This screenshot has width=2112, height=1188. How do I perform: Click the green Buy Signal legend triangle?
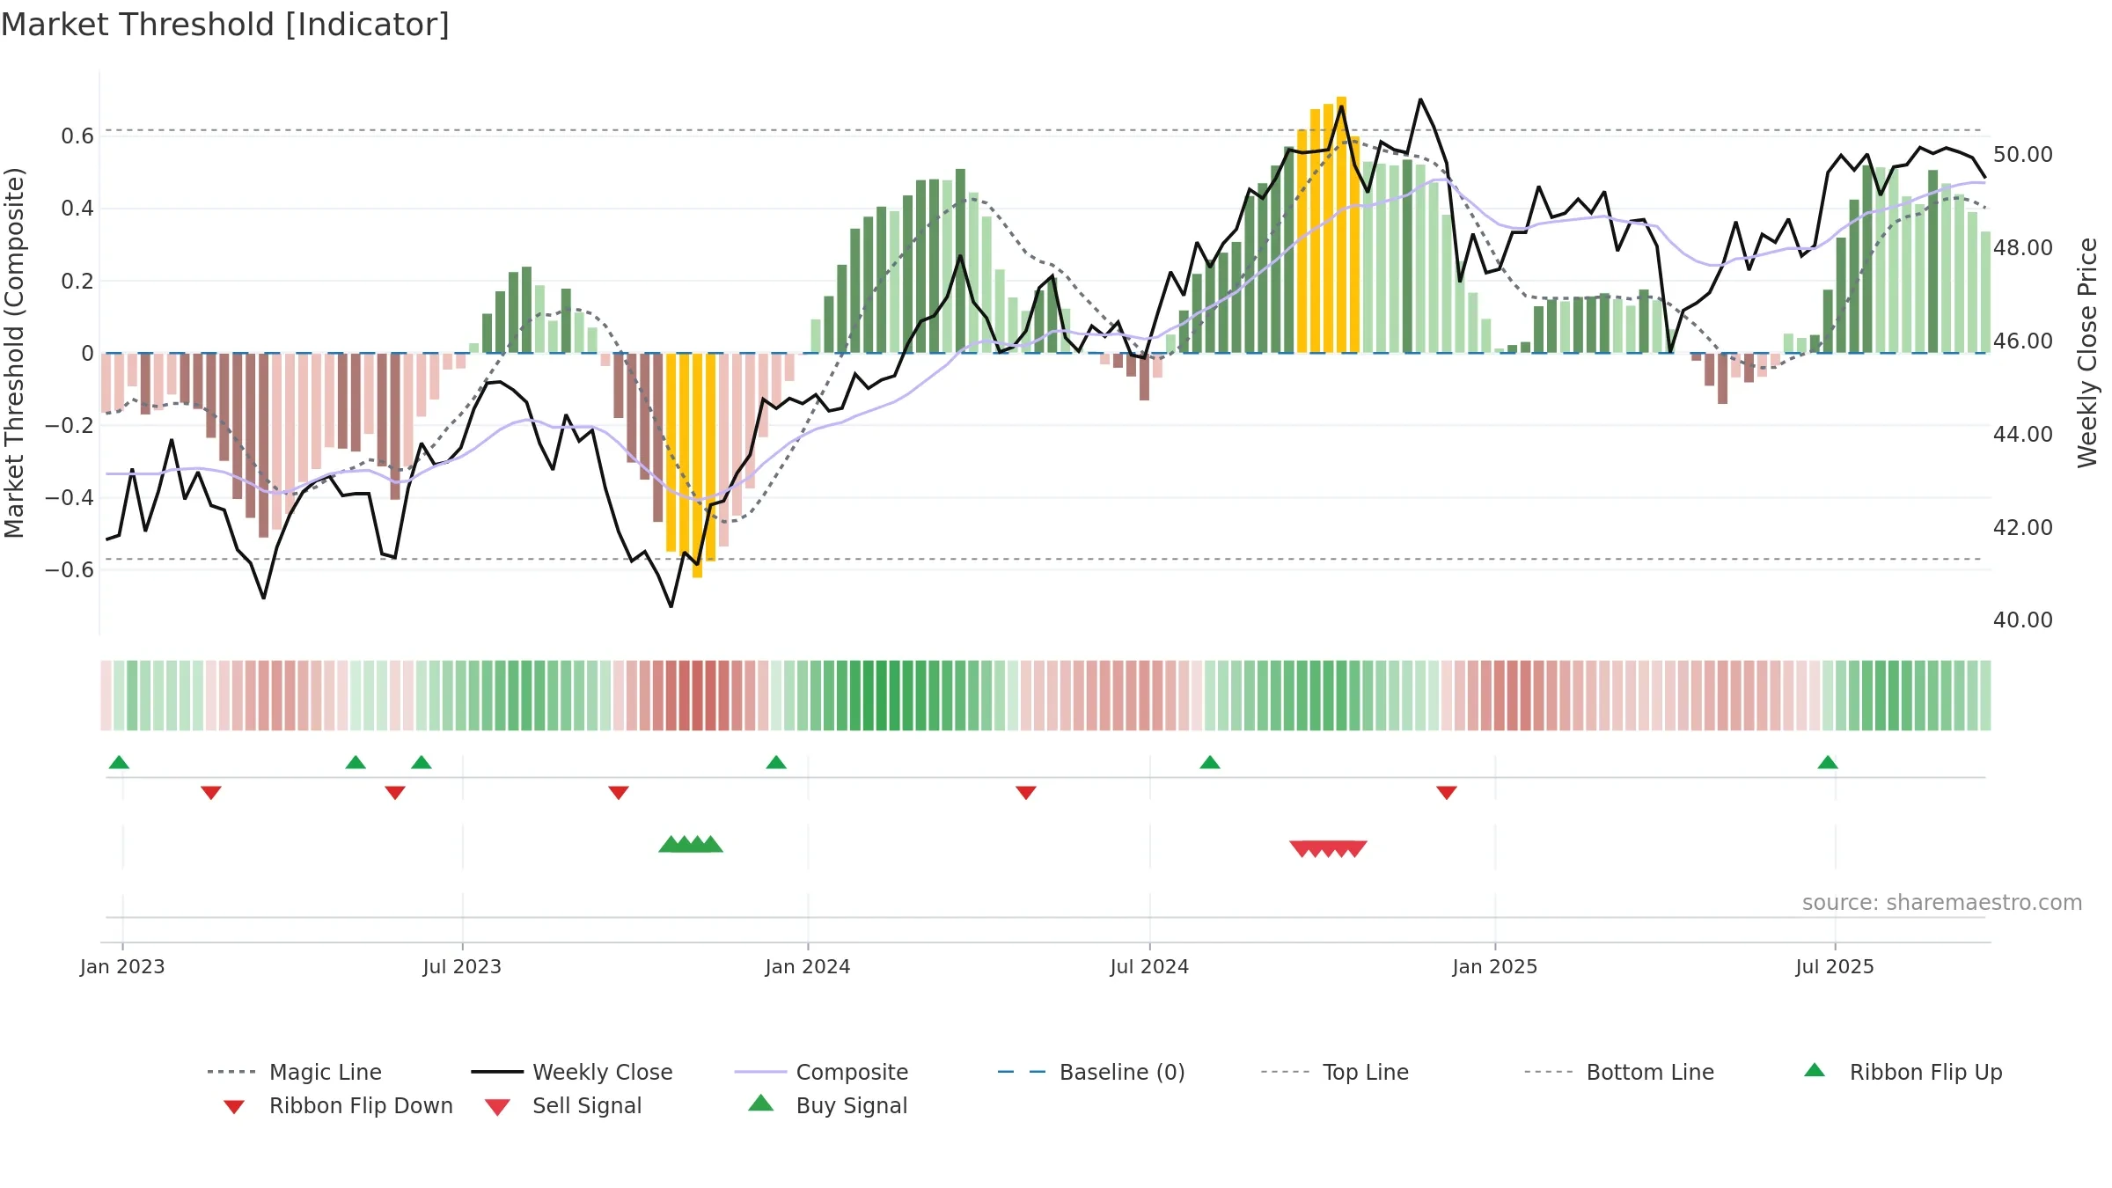(761, 1103)
